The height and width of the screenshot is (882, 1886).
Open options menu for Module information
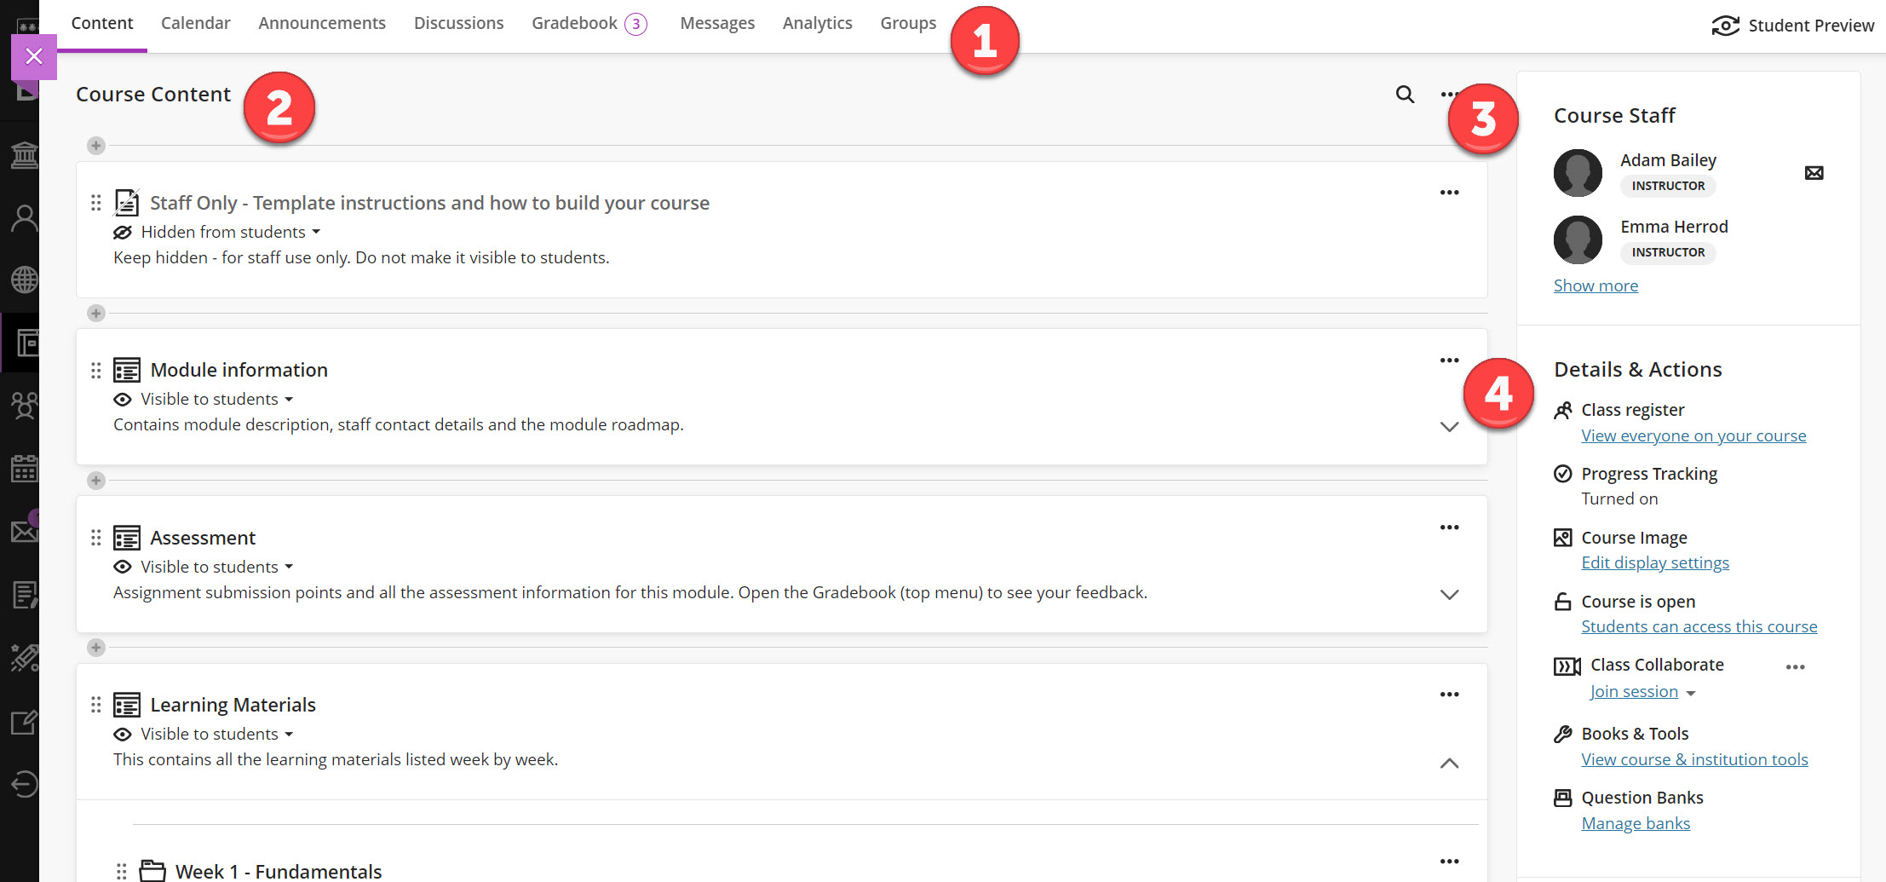1449,360
